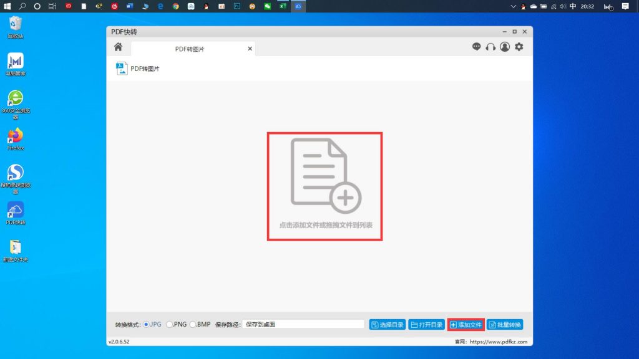Image resolution: width=639 pixels, height=359 pixels.
Task: Go to the PDF快转 home icon
Action: tap(118, 47)
